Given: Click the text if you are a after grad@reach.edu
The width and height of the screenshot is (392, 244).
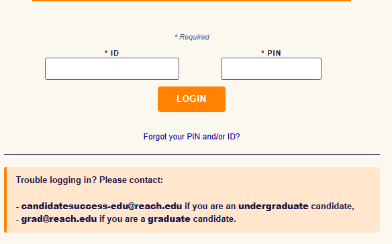Looking at the screenshot, I should (x=122, y=219).
